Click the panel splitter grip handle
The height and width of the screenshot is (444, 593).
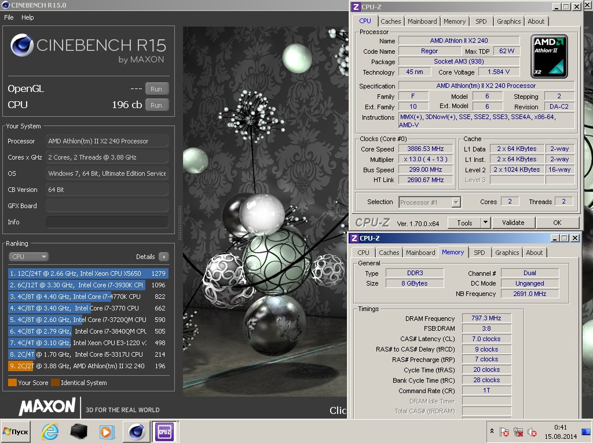(180, 223)
